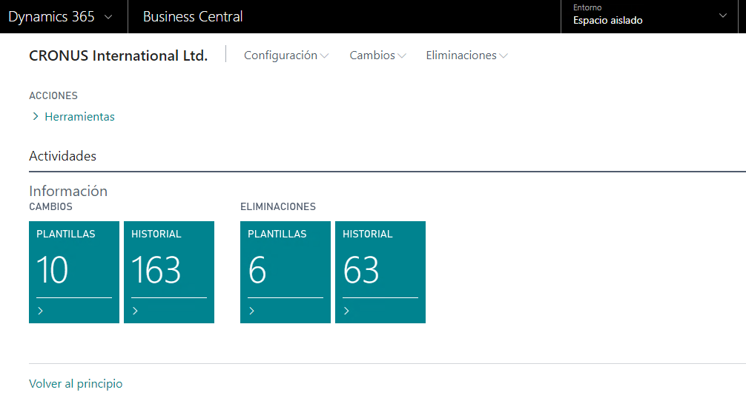Open the Configuración menu
This screenshot has height=398, width=746.
point(286,55)
